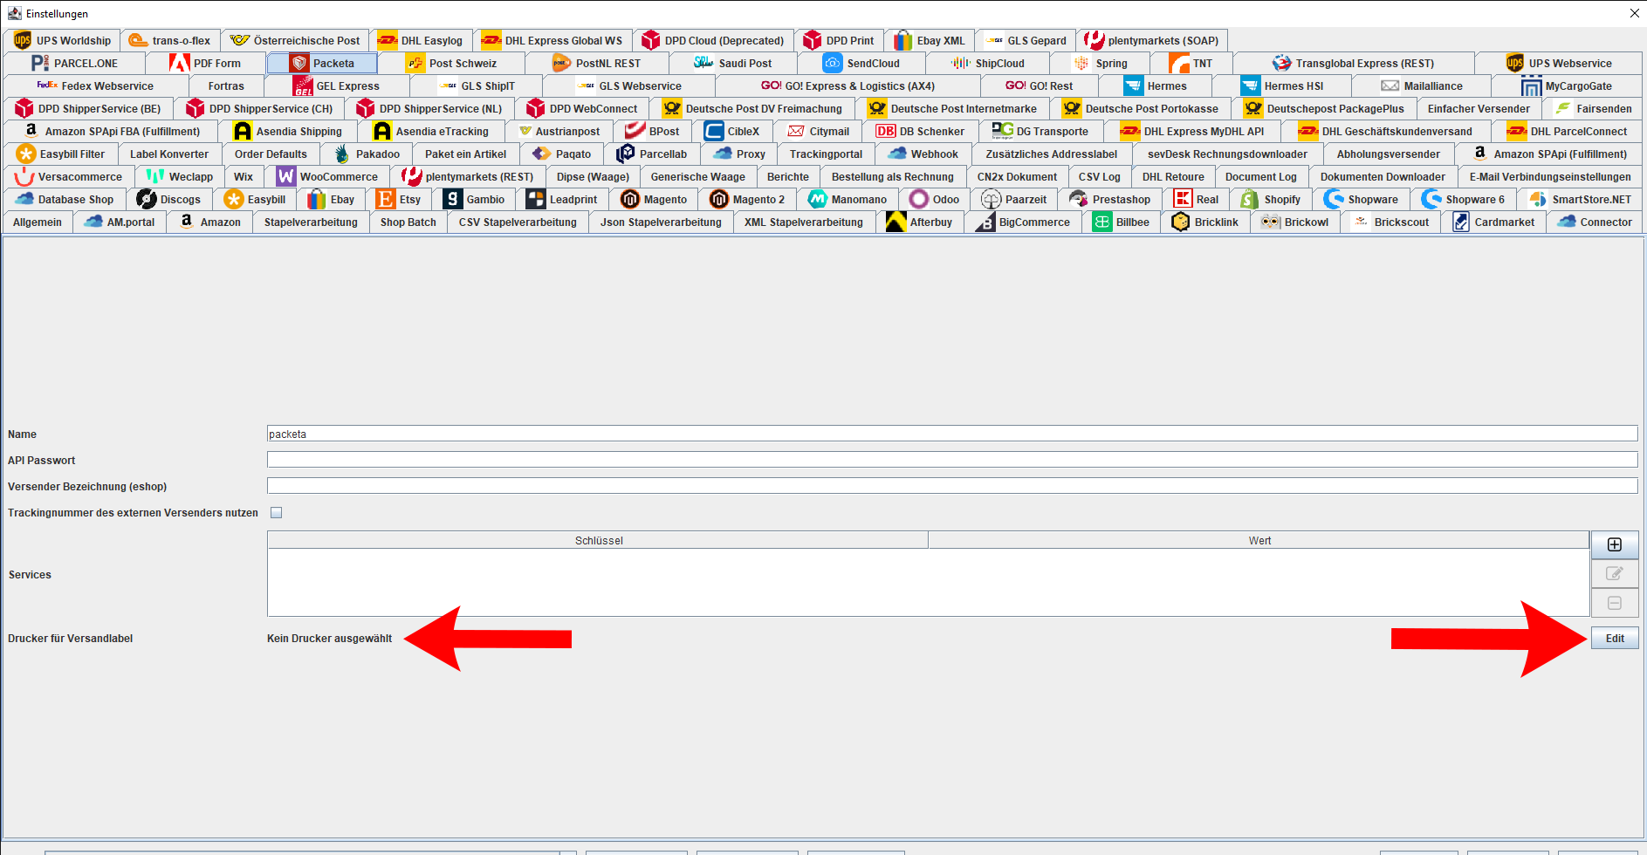This screenshot has height=855, width=1647.
Task: Open Mailalliance tab
Action: point(1422,85)
